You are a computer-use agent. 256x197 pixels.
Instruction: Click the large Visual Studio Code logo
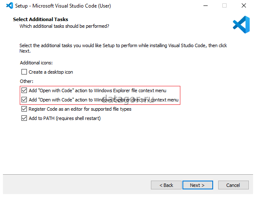[x=241, y=25]
